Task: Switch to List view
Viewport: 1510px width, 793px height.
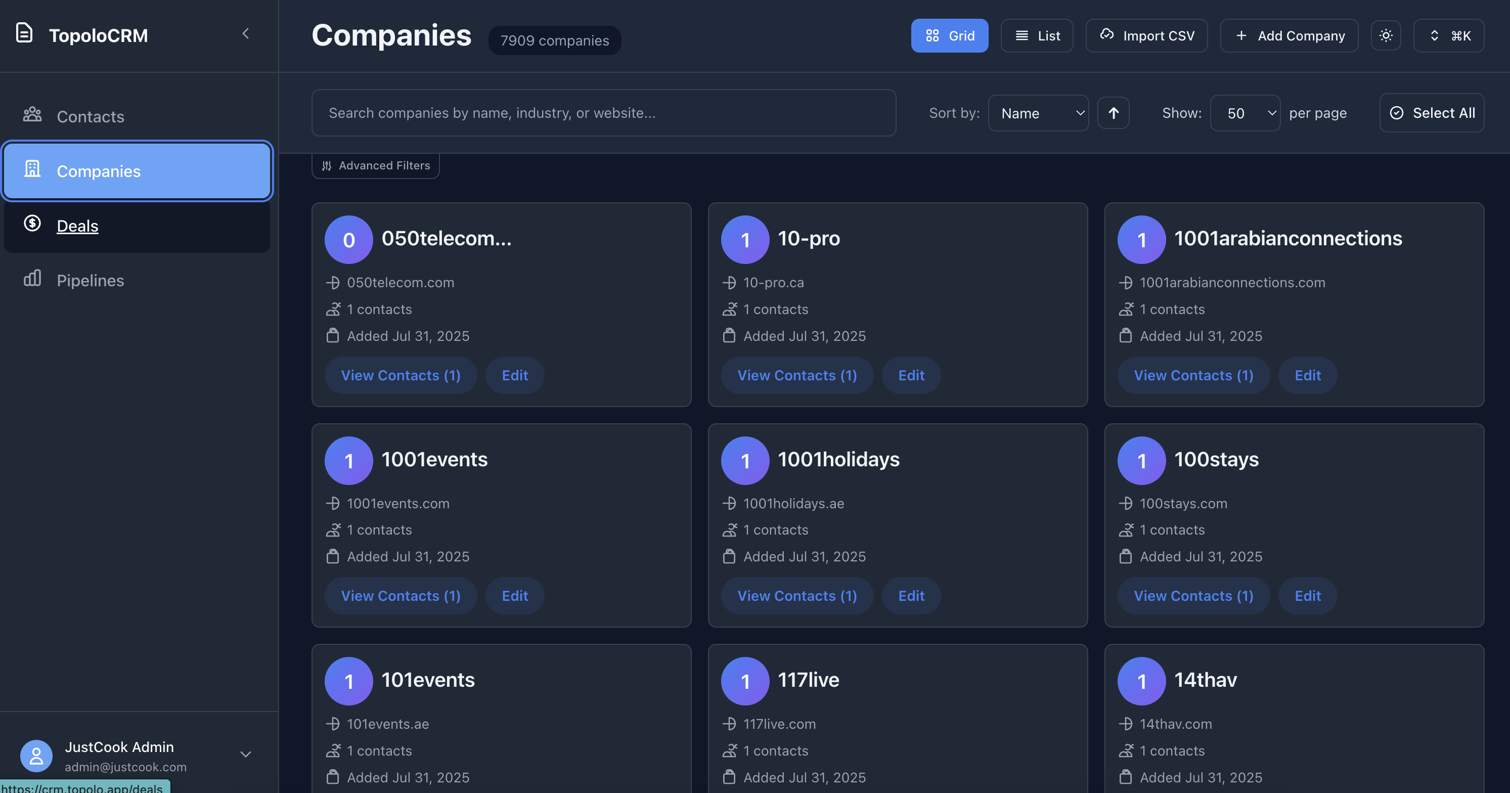Action: pyautogui.click(x=1036, y=35)
